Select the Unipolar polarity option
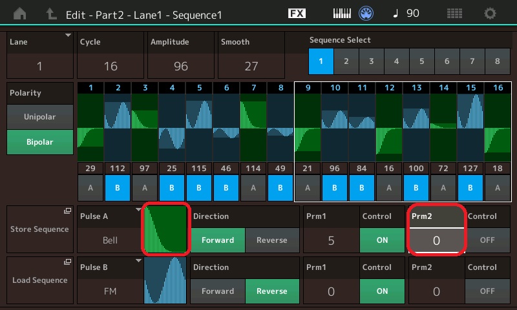The height and width of the screenshot is (310, 517). (x=40, y=117)
